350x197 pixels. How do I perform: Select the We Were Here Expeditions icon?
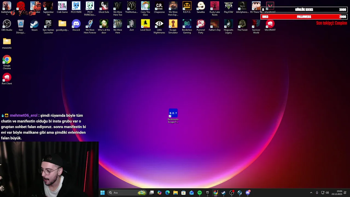173,8
